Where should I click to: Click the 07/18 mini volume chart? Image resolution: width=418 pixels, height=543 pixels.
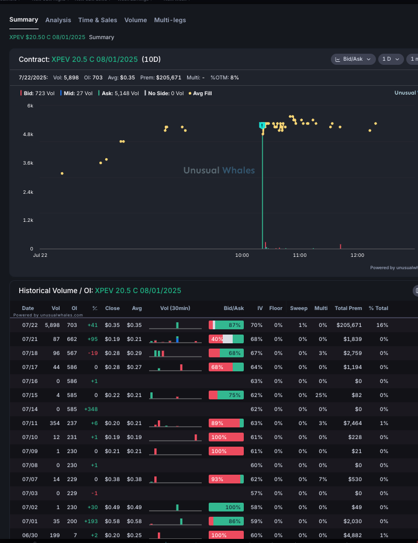tap(175, 353)
